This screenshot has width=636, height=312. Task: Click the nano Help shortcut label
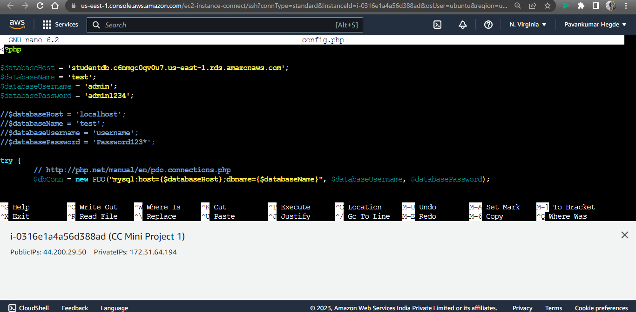click(21, 207)
